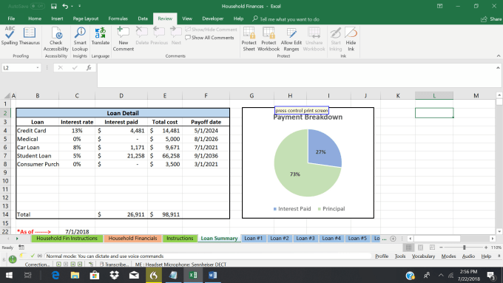Viewport: 503px width, 283px height.
Task: Toggle the AutoSave switch
Action: [x=38, y=6]
